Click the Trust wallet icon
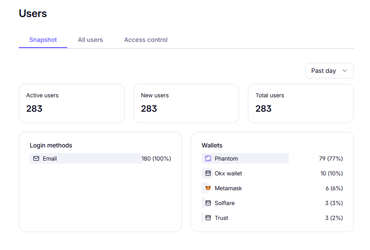 208,218
